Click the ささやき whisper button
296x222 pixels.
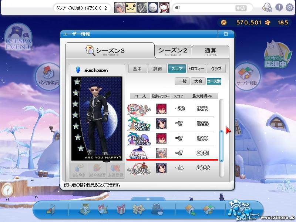(79, 171)
